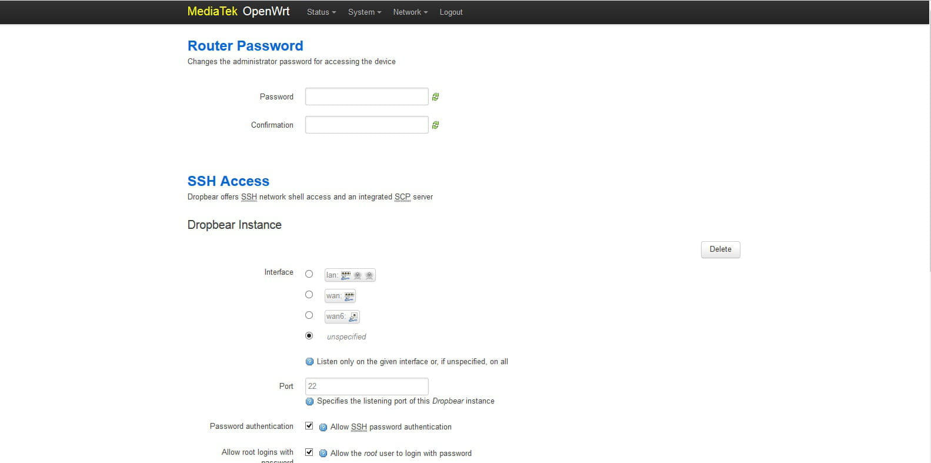Focus the router Password input field
Viewport: 931px width, 463px height.
[366, 96]
